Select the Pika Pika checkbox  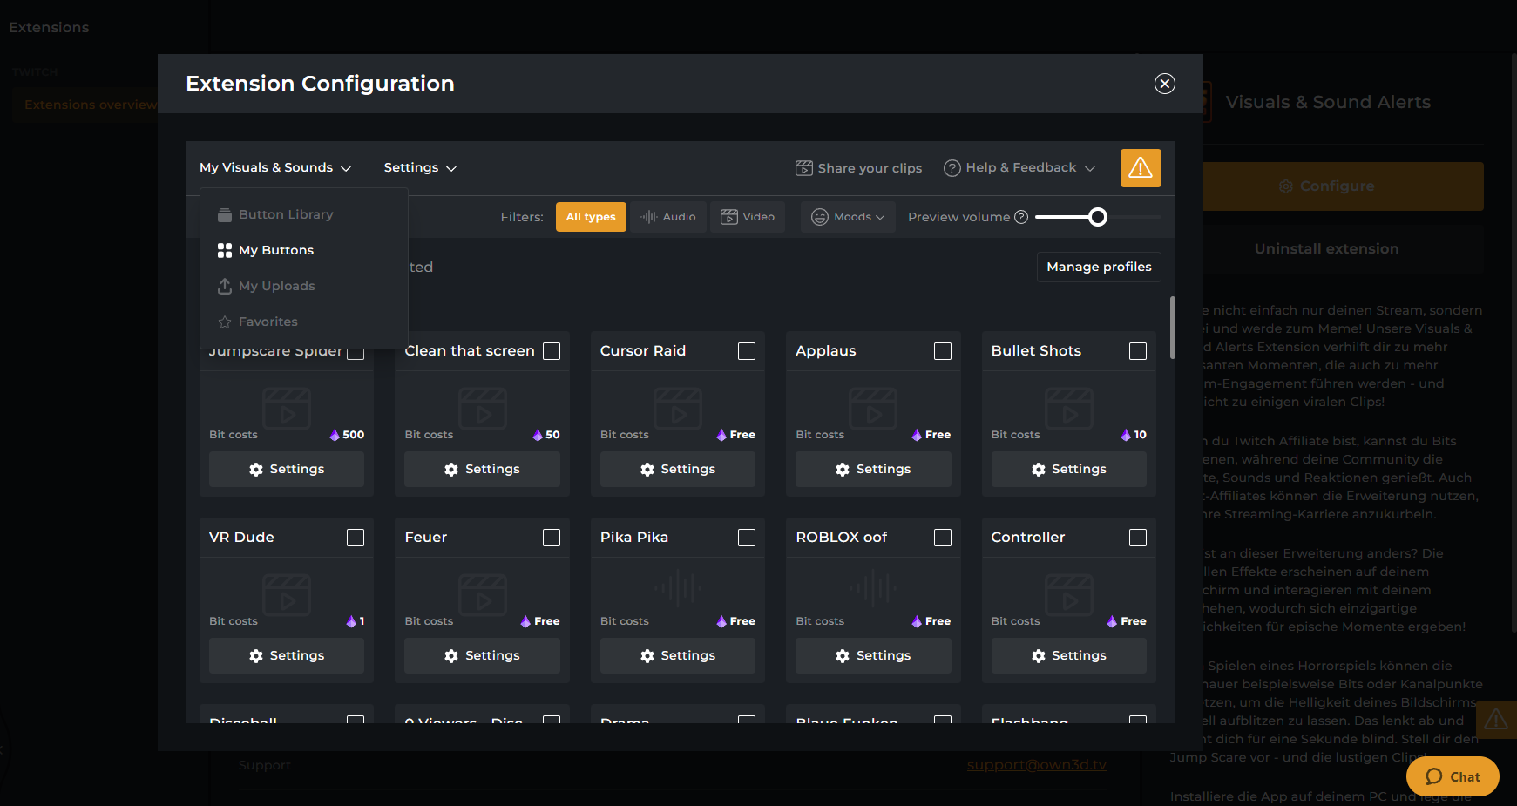click(x=747, y=538)
